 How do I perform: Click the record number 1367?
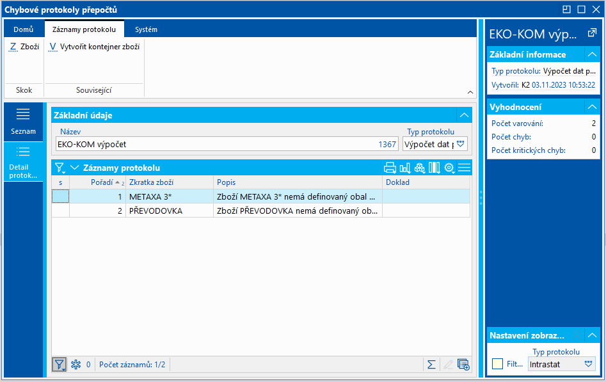pos(387,144)
